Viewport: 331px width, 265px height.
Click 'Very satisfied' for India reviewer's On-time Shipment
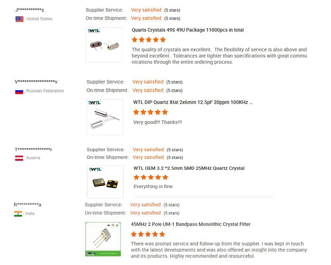[145, 213]
